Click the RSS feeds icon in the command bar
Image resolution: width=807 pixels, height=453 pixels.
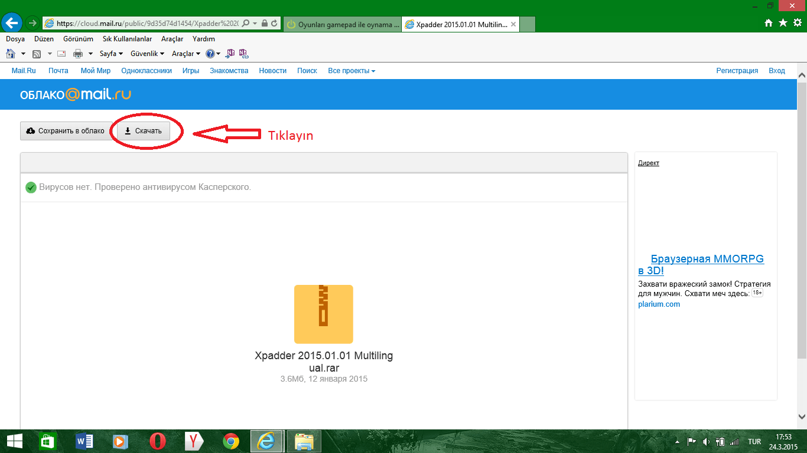click(x=37, y=54)
